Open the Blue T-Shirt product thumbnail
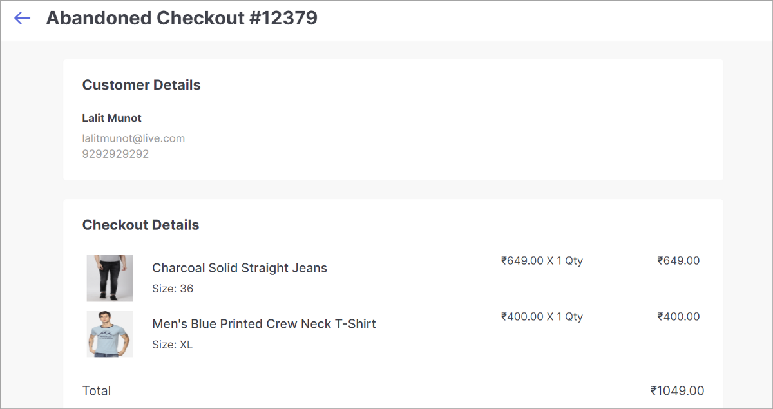 (x=110, y=334)
